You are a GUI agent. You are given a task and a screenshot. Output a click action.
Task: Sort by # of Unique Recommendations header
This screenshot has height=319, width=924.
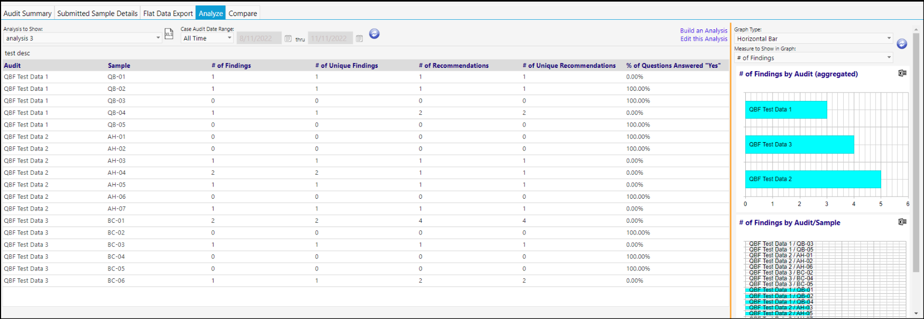(x=569, y=66)
